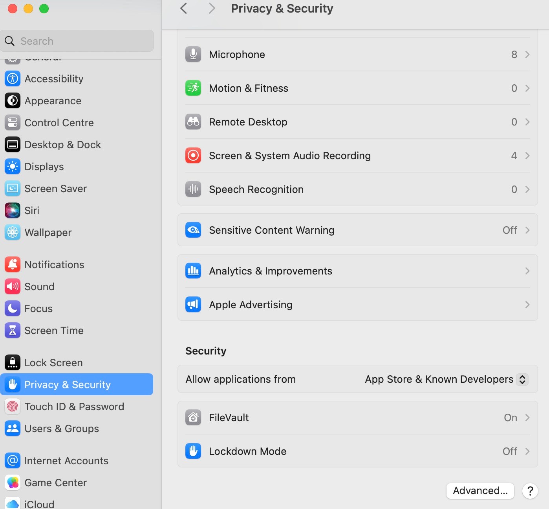Click the forward arrow in the toolbar
The width and height of the screenshot is (549, 509).
click(x=212, y=8)
